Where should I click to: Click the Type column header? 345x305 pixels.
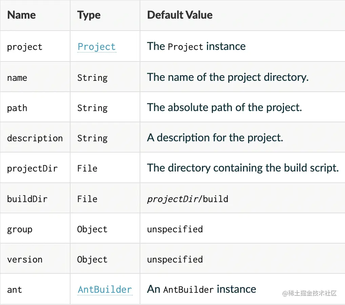click(88, 15)
